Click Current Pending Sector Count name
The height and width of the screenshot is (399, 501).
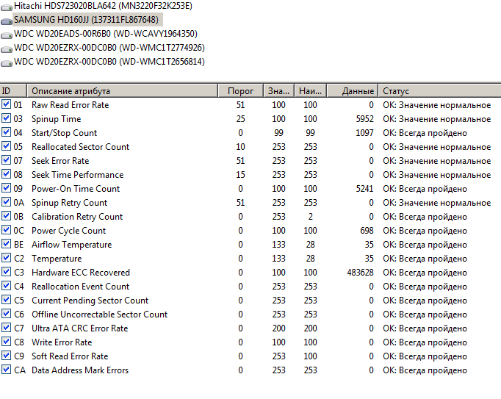coord(90,301)
